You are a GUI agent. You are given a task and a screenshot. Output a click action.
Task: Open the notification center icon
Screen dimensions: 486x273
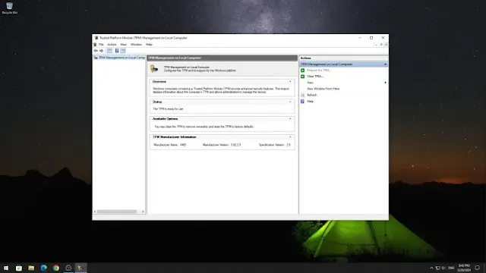(478, 268)
